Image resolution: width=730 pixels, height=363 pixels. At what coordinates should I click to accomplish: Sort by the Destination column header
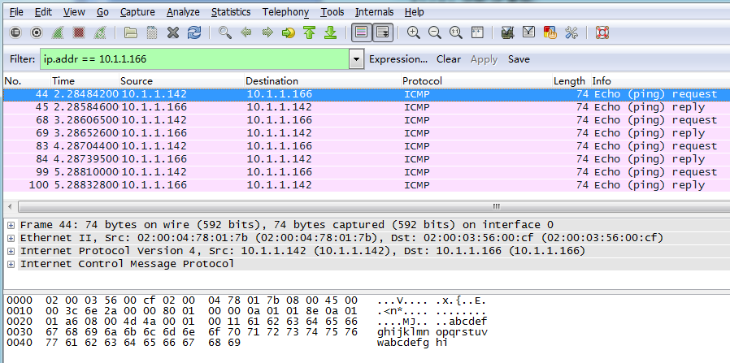(322, 81)
